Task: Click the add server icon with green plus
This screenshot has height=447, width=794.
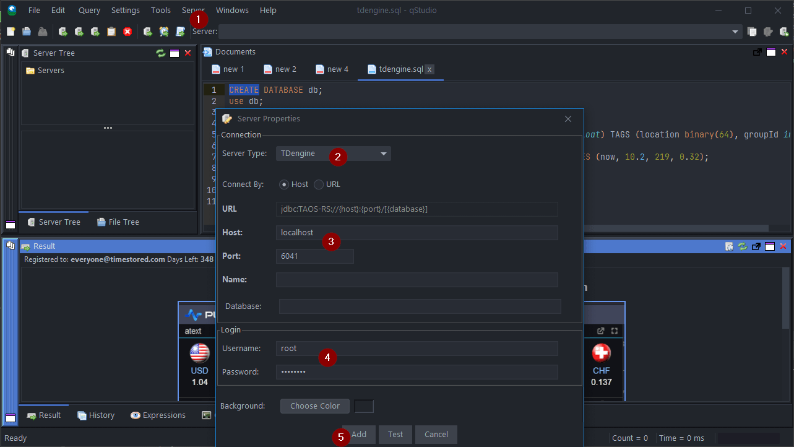Action: coord(783,32)
